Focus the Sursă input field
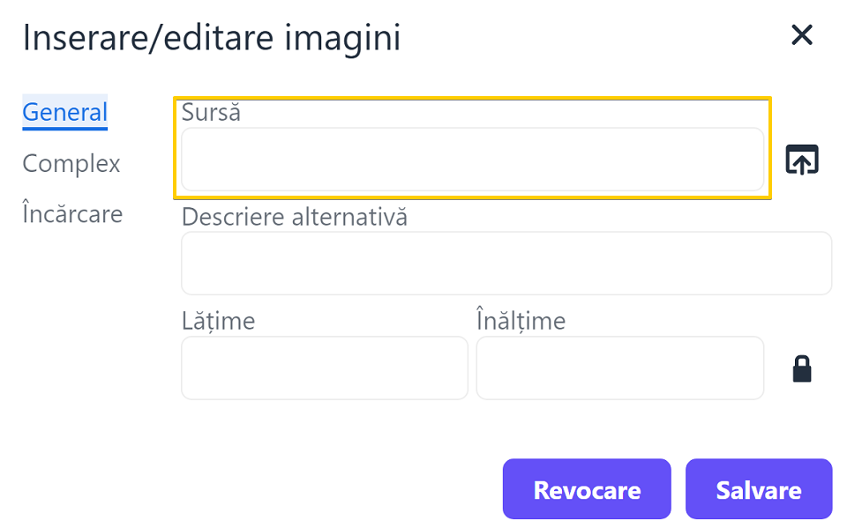Viewport: 847px width, 528px height. click(x=472, y=160)
